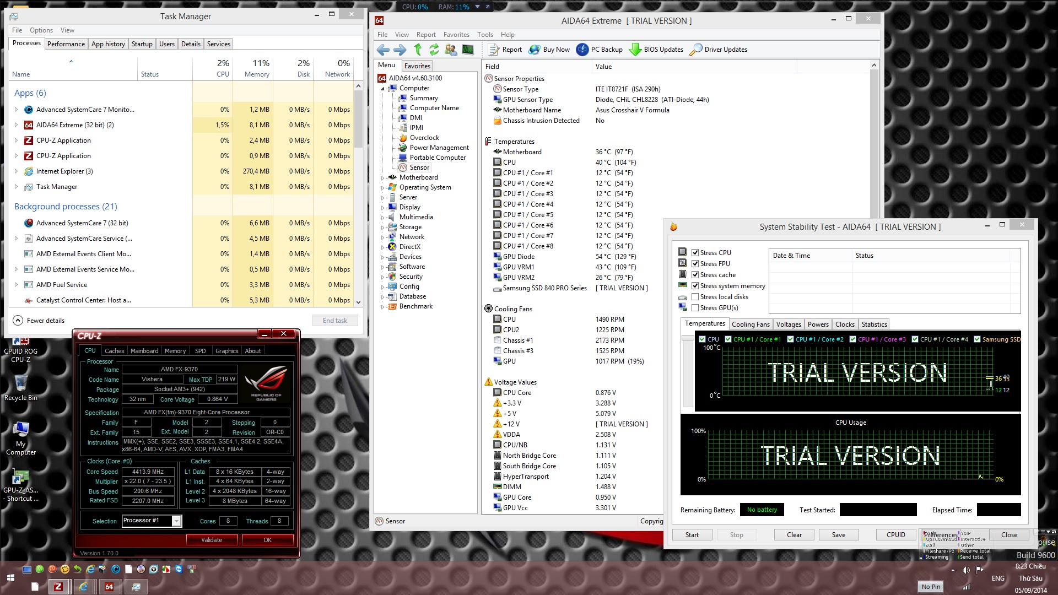Click BIOS Updates toolbar item
1058x595 pixels.
[656, 50]
